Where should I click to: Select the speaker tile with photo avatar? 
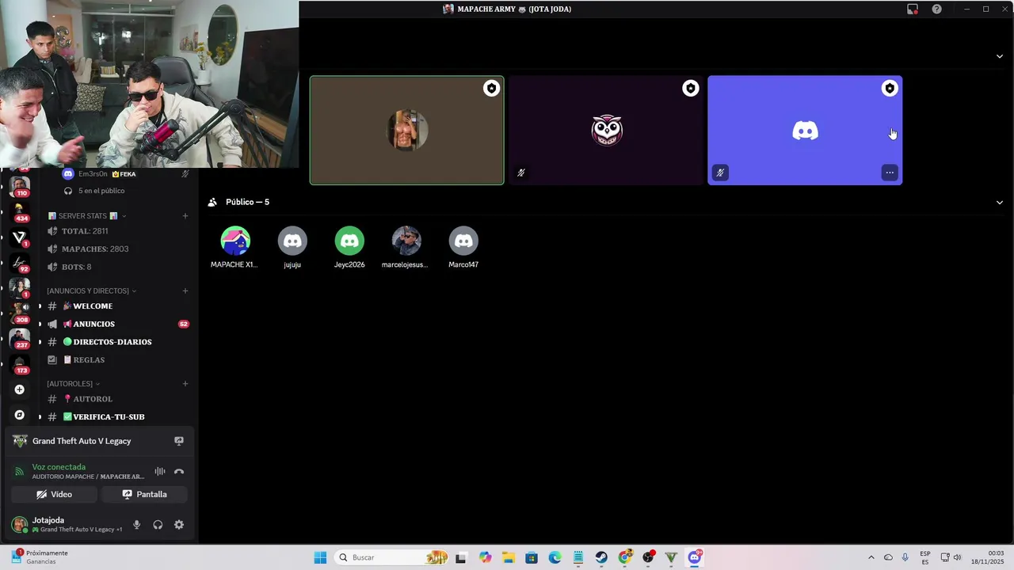pos(406,131)
